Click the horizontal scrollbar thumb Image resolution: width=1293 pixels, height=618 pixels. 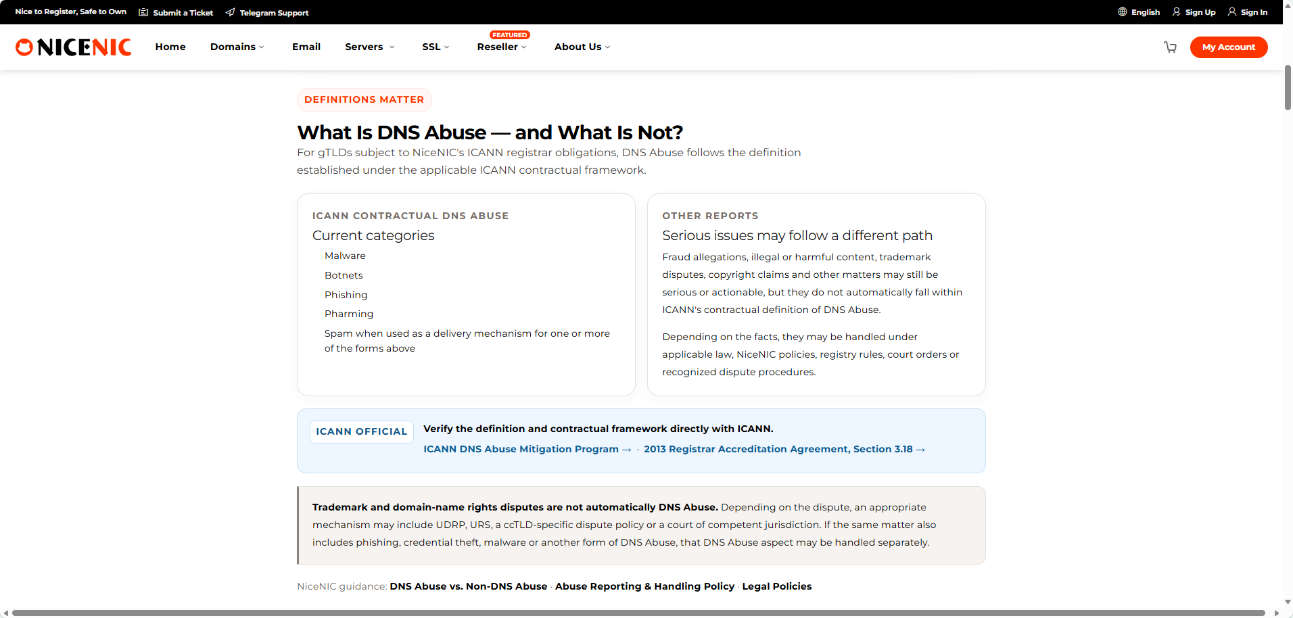coord(638,613)
